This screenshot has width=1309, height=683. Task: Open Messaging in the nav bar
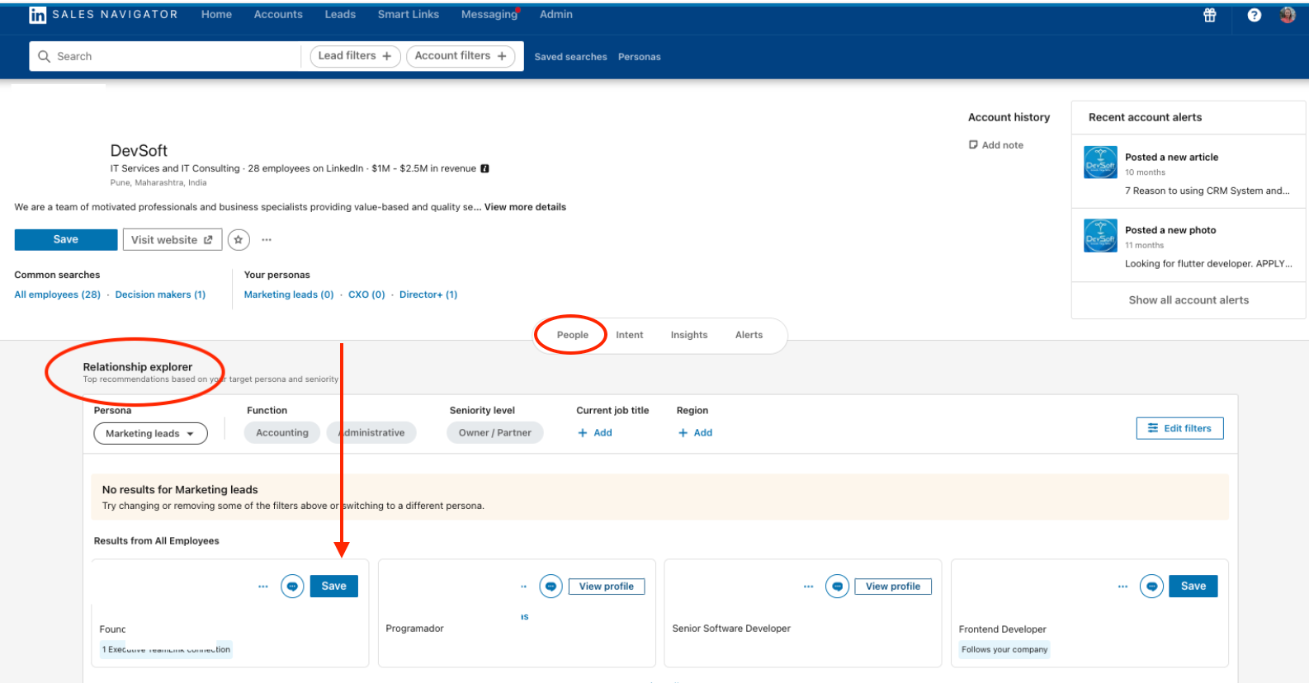(489, 15)
